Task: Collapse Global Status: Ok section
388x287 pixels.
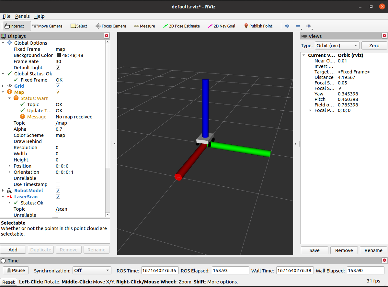Action: click(x=3, y=74)
